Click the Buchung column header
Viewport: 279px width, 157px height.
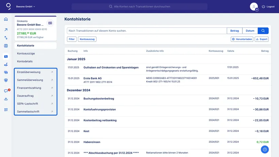(x=72, y=51)
